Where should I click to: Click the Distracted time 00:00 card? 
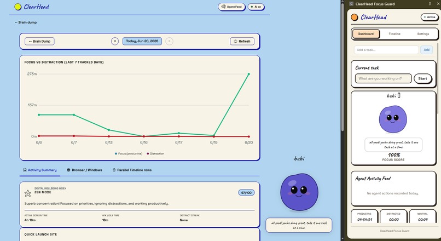(393, 217)
